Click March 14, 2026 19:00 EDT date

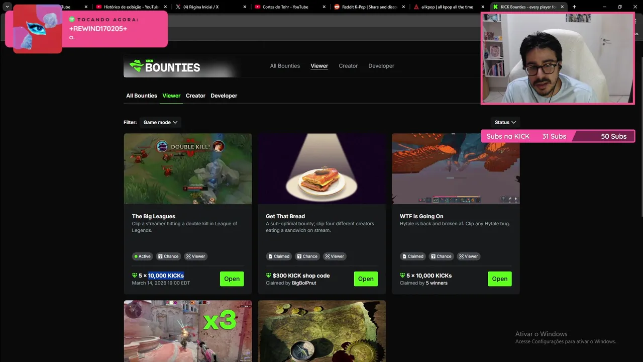161,283
